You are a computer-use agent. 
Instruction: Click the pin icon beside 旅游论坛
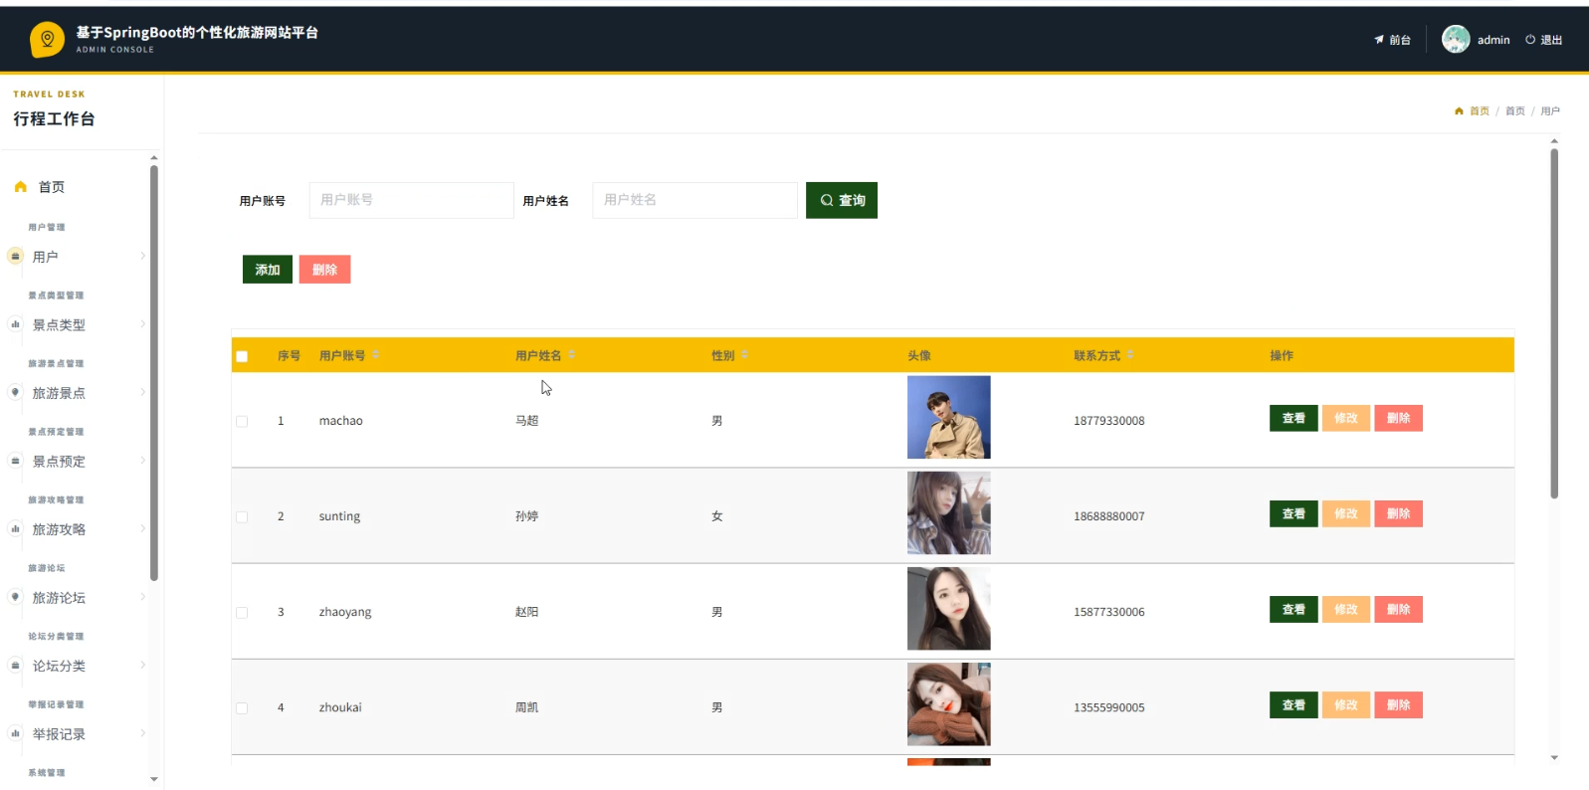[x=15, y=597]
